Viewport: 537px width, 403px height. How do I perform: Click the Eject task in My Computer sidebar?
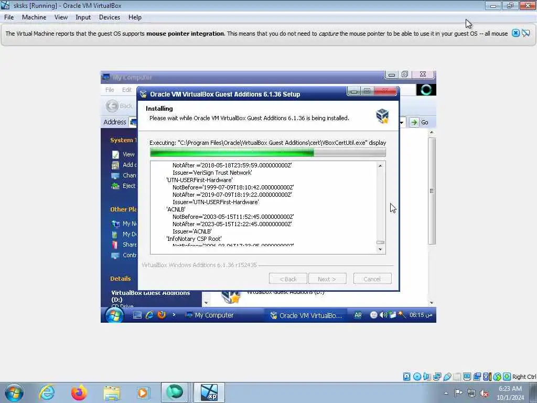tap(123, 186)
